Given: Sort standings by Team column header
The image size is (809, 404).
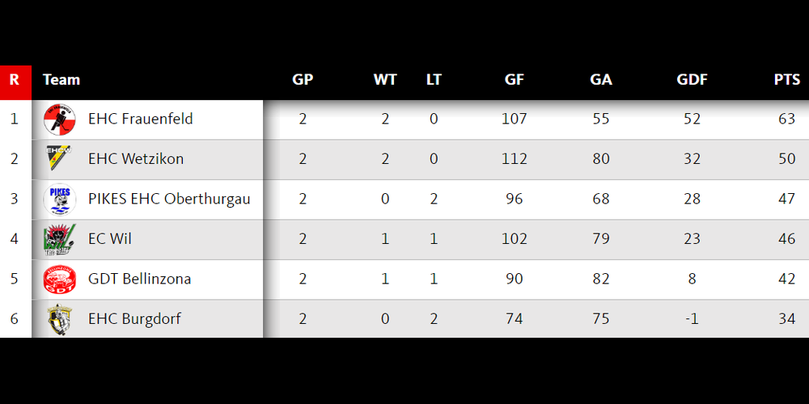Looking at the screenshot, I should [x=61, y=80].
